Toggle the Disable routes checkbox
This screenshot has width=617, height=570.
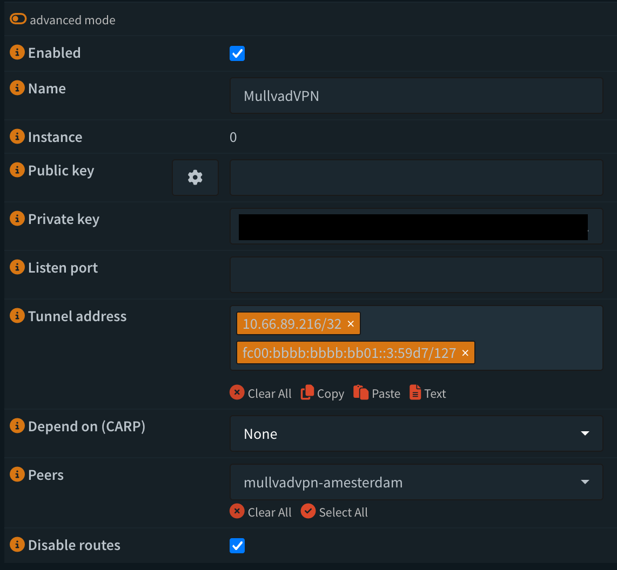click(237, 546)
